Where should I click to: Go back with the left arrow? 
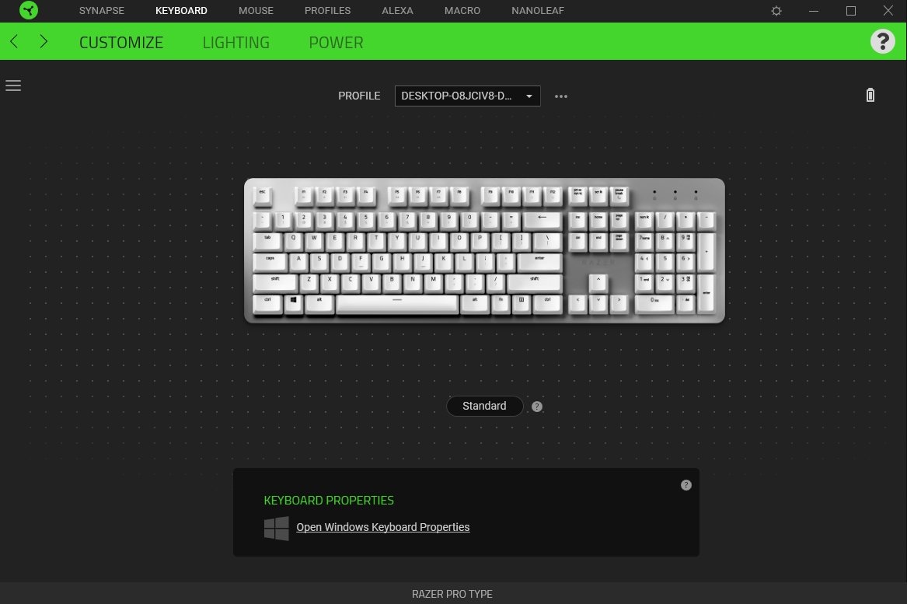click(15, 41)
